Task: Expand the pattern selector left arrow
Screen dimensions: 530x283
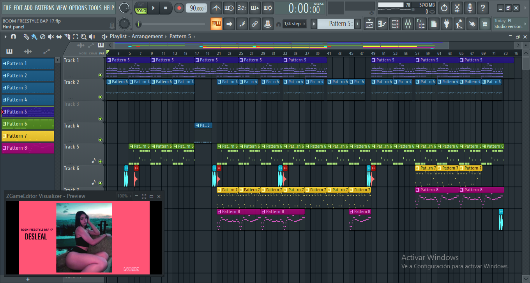Action: pyautogui.click(x=314, y=24)
